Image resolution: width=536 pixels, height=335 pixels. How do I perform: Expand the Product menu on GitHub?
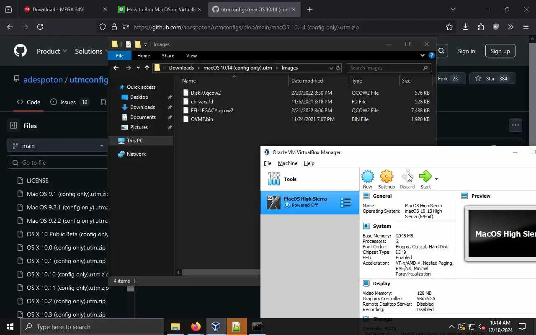tap(52, 51)
